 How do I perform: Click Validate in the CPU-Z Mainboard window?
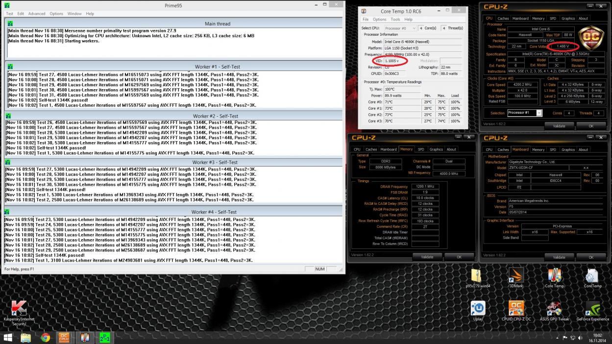click(559, 257)
